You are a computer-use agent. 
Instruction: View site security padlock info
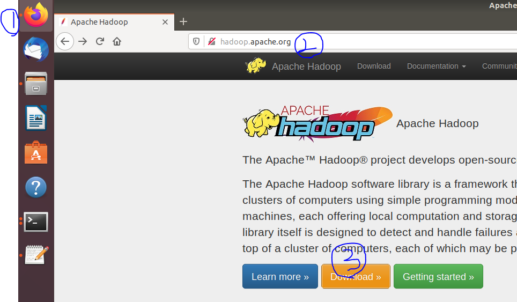click(x=212, y=41)
